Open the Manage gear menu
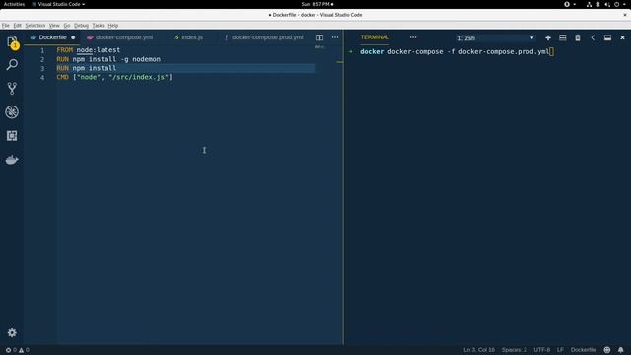631x355 pixels. (x=12, y=333)
